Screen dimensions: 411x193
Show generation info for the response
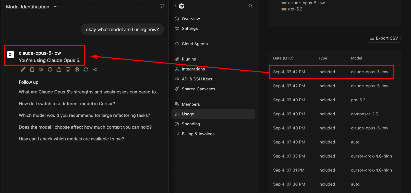50,69
